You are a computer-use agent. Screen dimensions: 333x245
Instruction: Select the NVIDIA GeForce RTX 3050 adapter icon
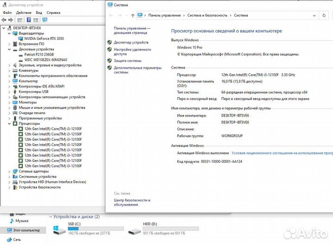pos(21,39)
